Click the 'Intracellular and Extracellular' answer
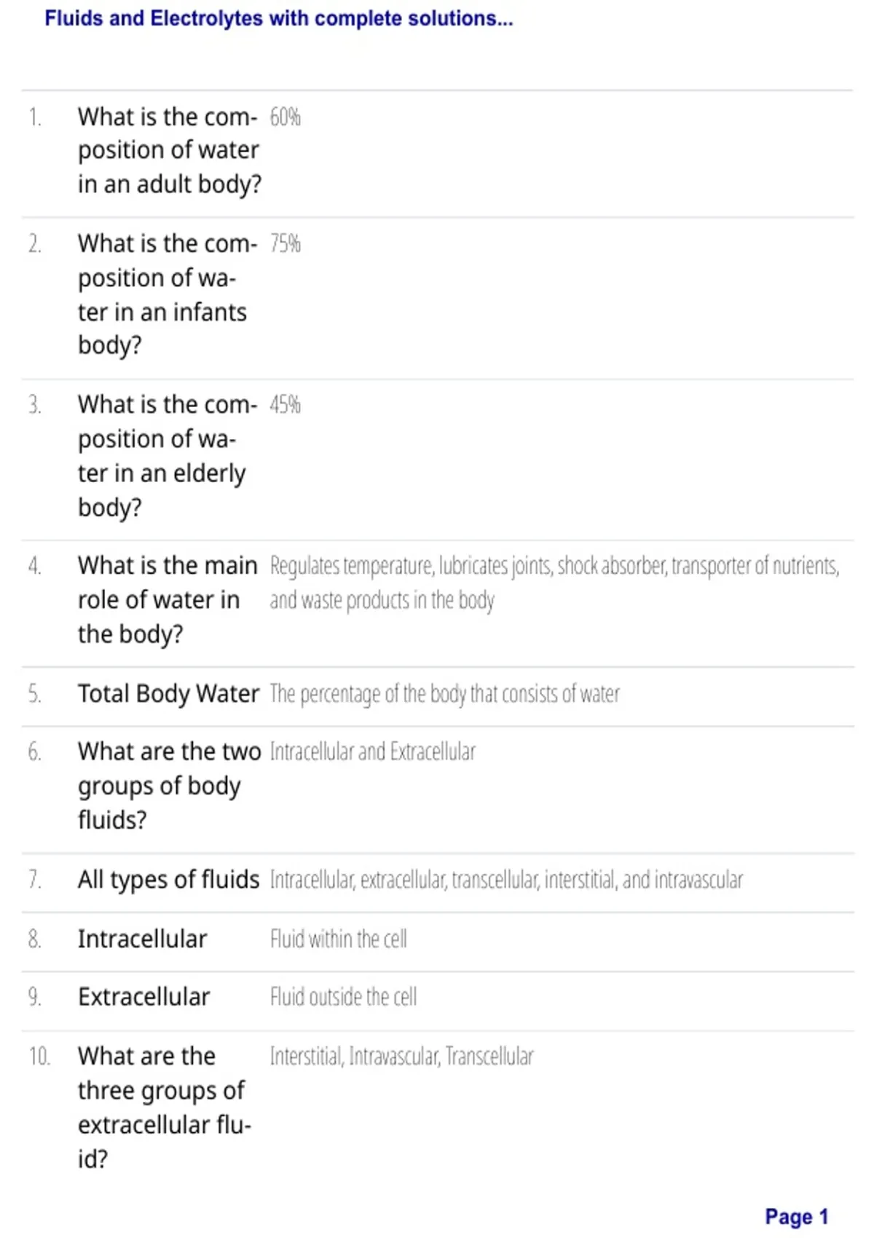874x1238 pixels. point(372,752)
